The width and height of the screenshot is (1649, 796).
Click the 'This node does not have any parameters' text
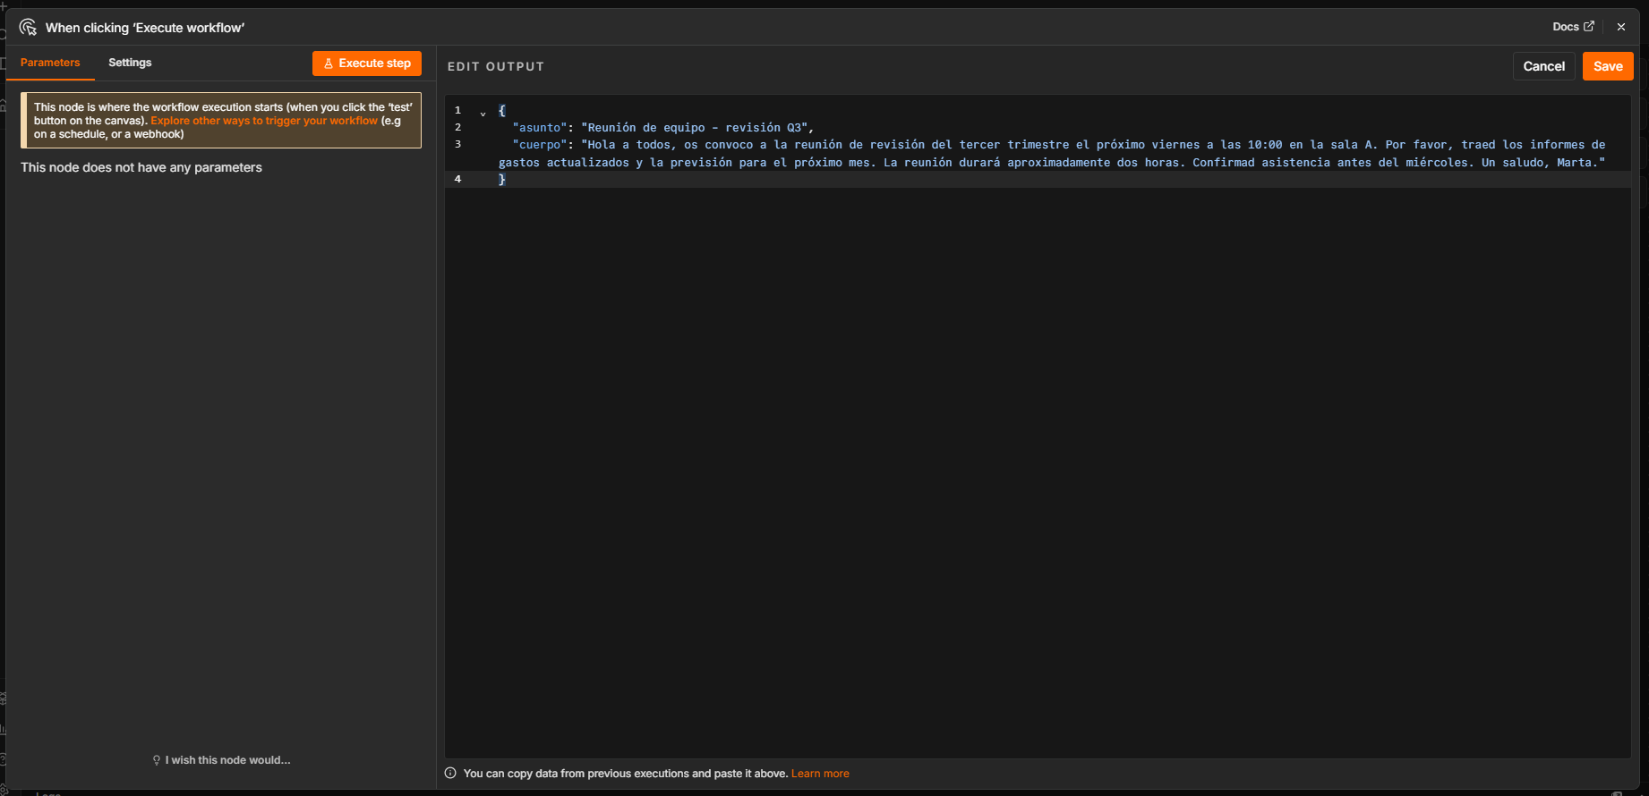tap(141, 167)
